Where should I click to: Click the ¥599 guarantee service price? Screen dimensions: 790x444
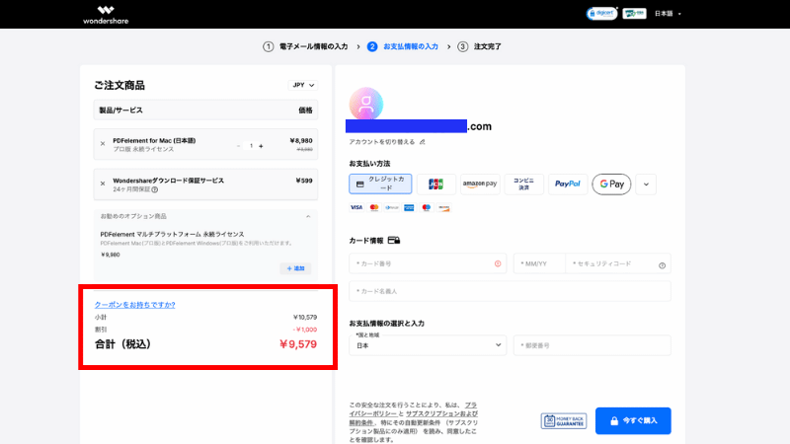pyautogui.click(x=304, y=181)
